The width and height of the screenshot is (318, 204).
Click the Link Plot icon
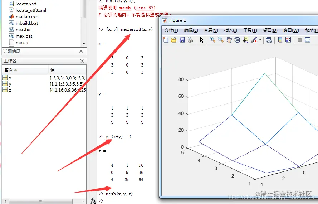point(269,40)
